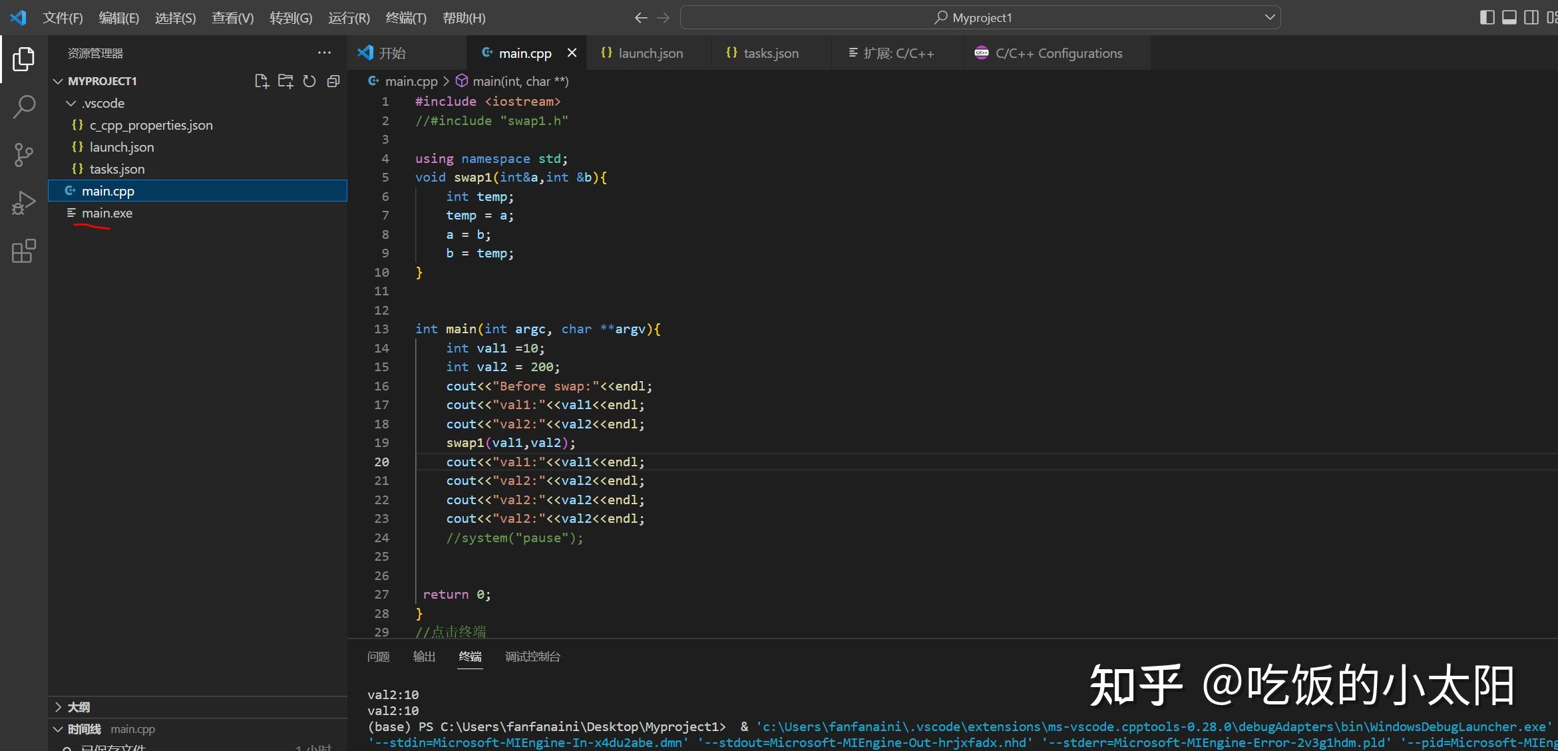The width and height of the screenshot is (1558, 751).
Task: Toggle the secondary side bar layout icon
Action: (1531, 17)
